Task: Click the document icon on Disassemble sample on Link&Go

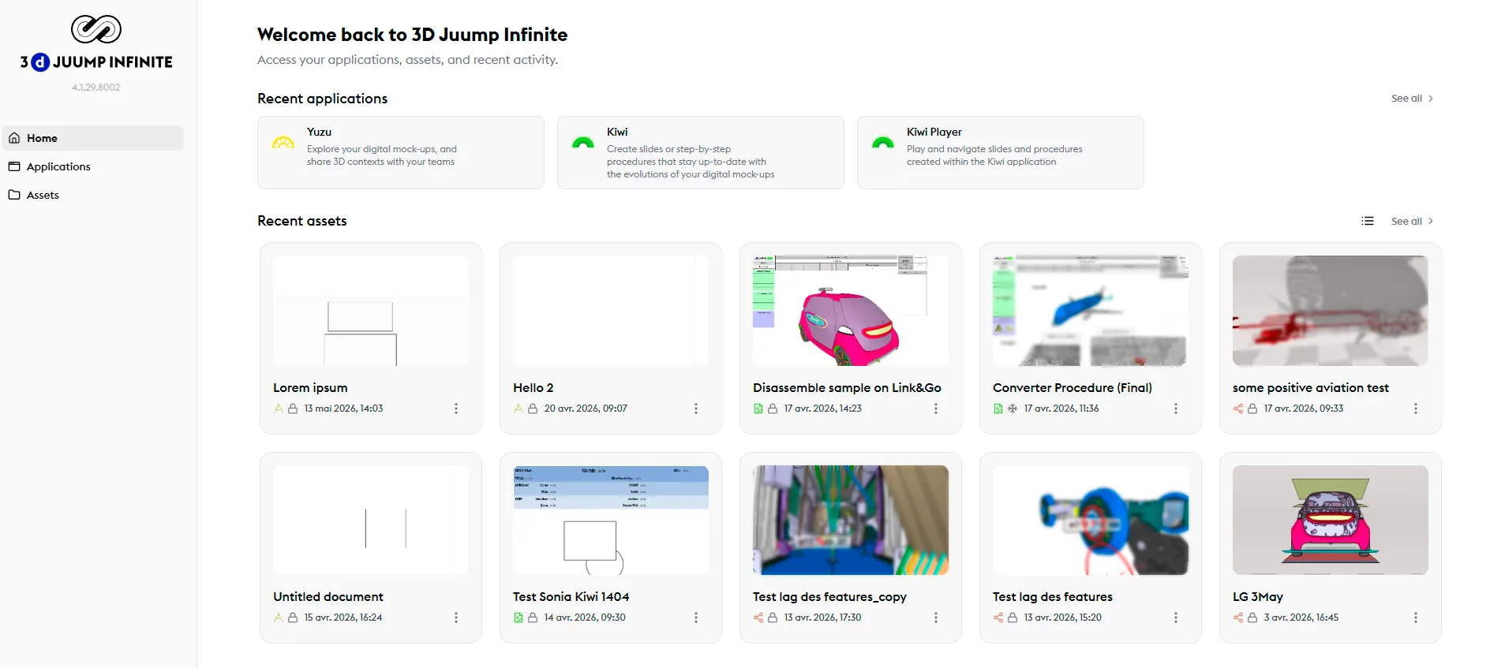Action: pyautogui.click(x=758, y=409)
